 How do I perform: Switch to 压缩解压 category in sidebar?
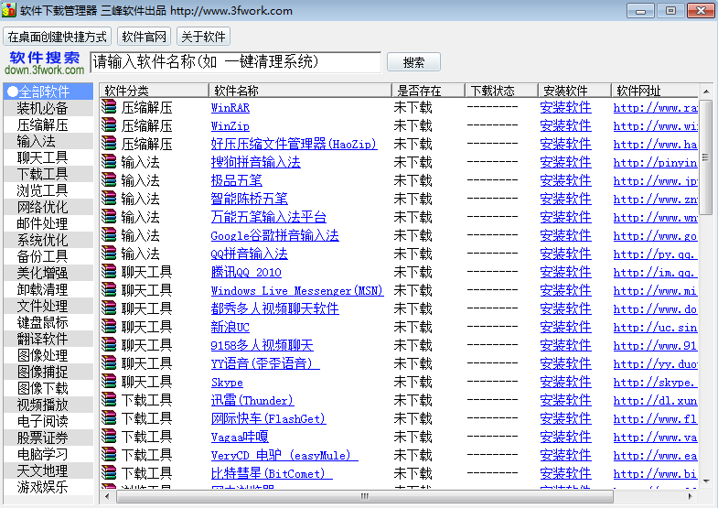(48, 124)
